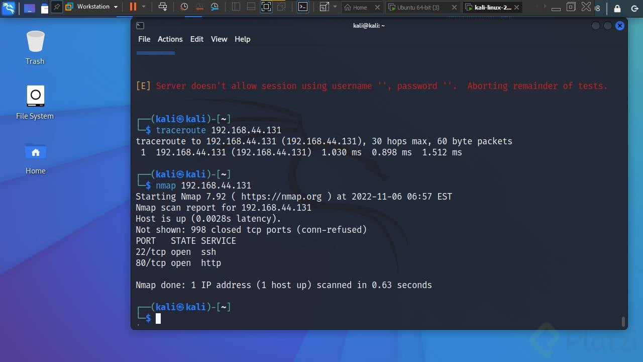643x362 pixels.
Task: Open the snapshot manager icon
Action: coord(215,7)
